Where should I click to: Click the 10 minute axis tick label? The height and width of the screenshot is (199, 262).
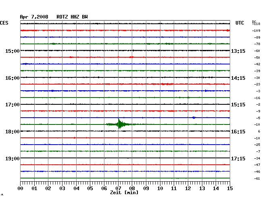click(x=160, y=188)
